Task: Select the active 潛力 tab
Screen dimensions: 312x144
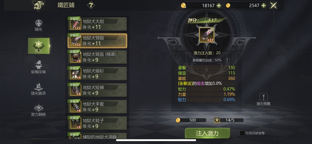Action: tap(39, 46)
